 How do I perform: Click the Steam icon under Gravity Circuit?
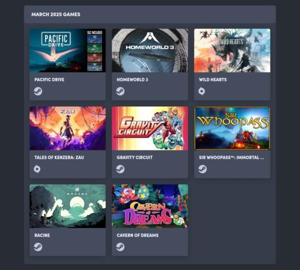pos(120,169)
